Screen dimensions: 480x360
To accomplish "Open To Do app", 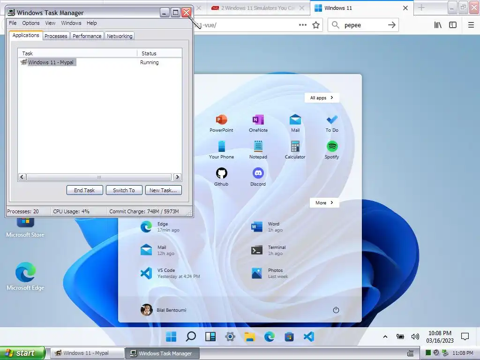I will click(x=332, y=123).
